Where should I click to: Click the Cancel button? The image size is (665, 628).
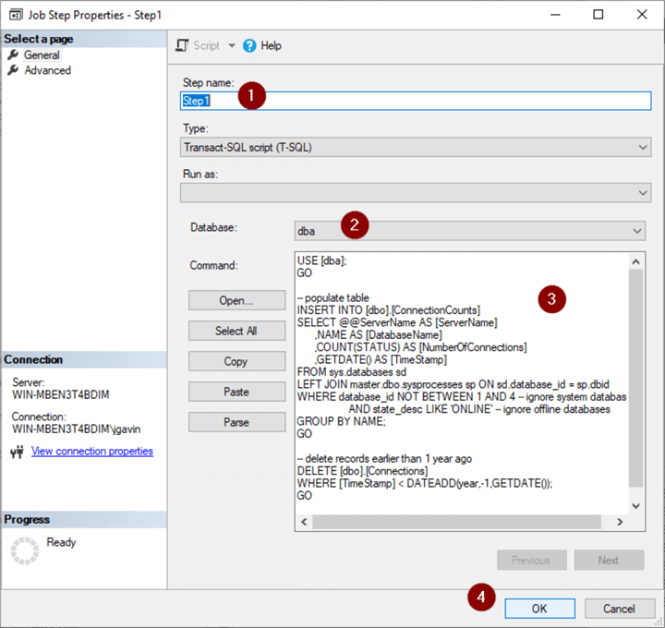tap(620, 609)
